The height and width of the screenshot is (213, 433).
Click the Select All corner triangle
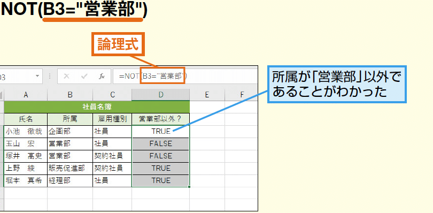(2, 95)
